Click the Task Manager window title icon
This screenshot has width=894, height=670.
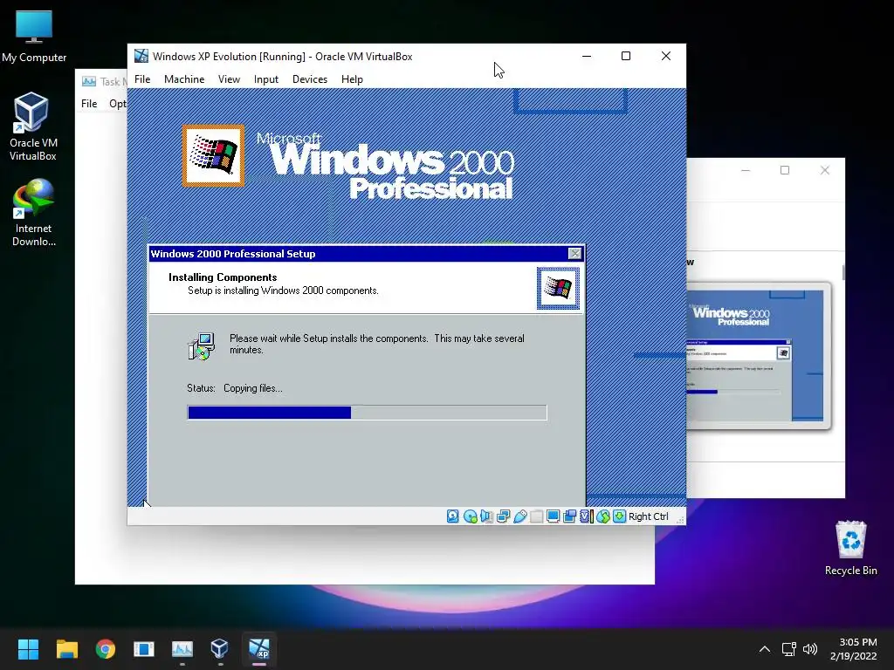[89, 81]
